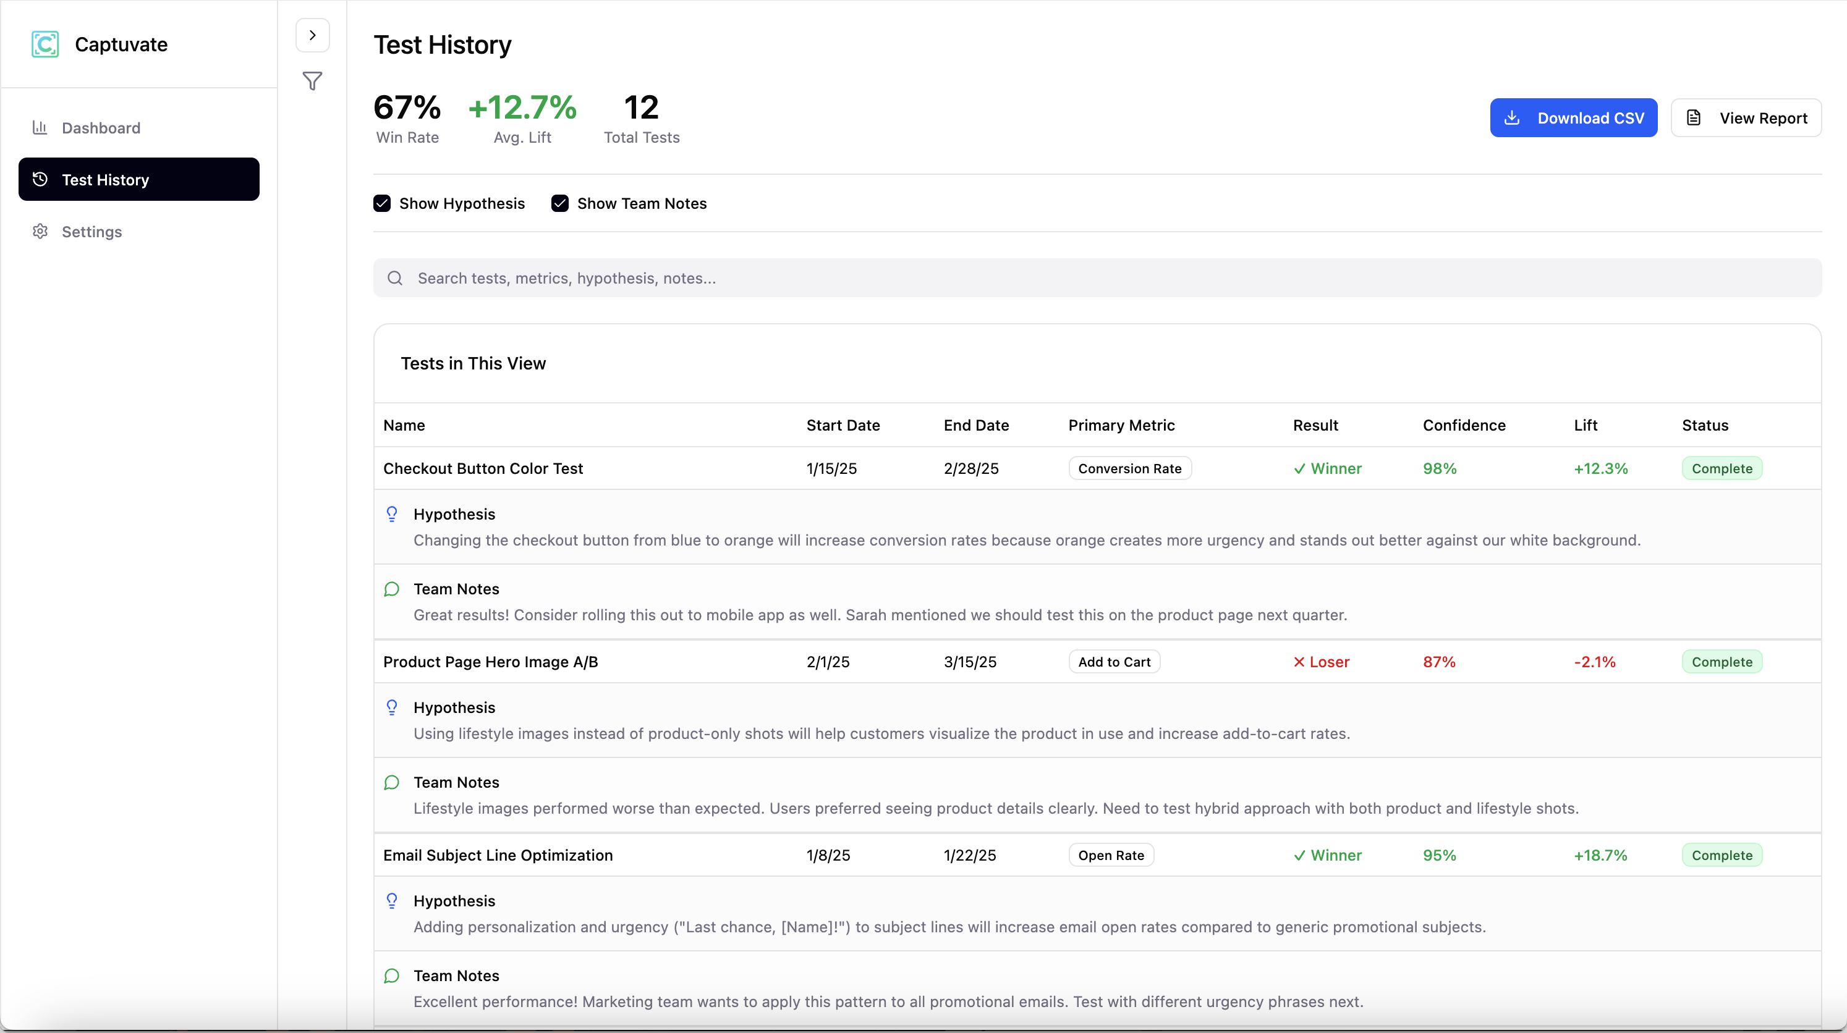Select the Open Rate metric pill
The height and width of the screenshot is (1033, 1847).
tap(1111, 854)
